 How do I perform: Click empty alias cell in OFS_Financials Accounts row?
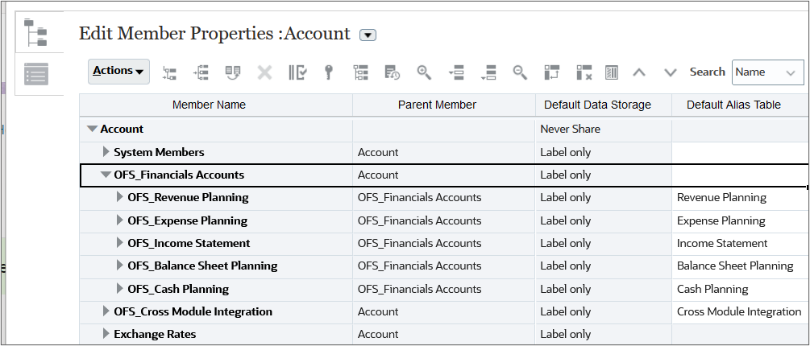[x=740, y=175]
